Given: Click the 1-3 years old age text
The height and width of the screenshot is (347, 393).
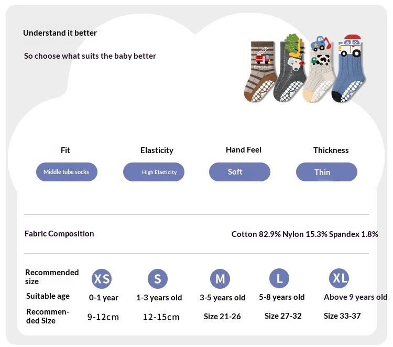Looking at the screenshot, I should [159, 298].
